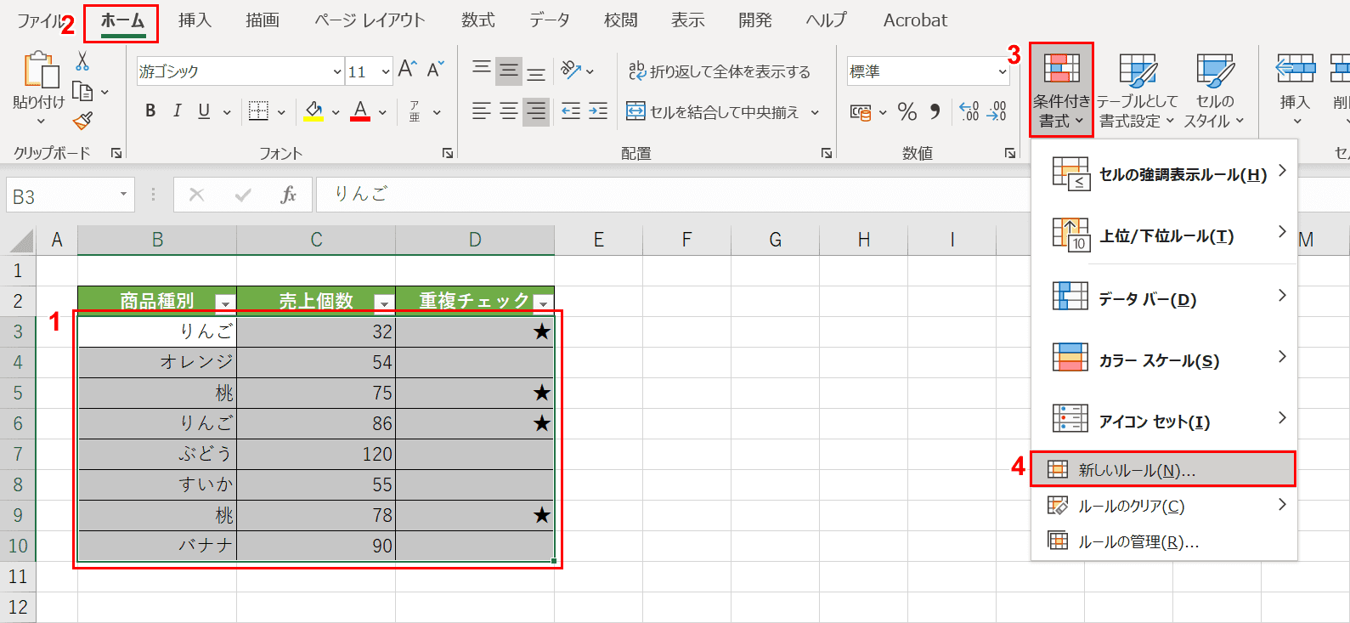Image resolution: width=1350 pixels, height=623 pixels.
Task: Select 新しいルール menu item
Action: pos(1163,469)
